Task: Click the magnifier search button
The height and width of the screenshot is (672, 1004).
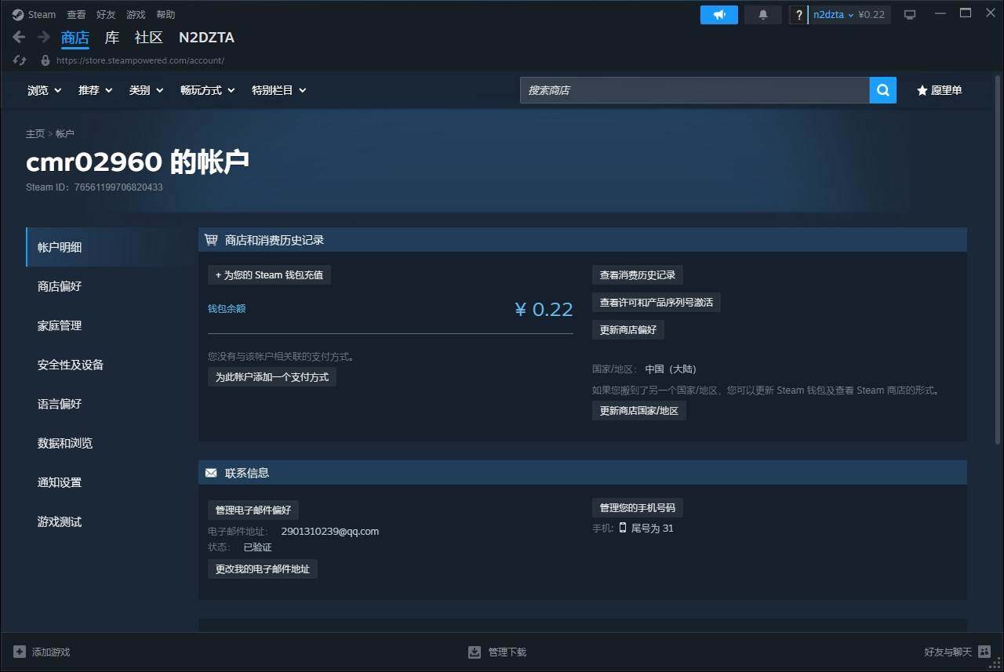Action: pos(882,90)
